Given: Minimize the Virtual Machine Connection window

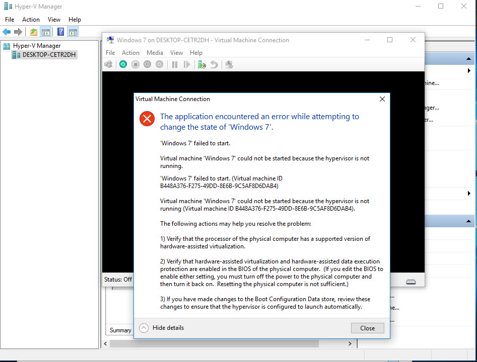Looking at the screenshot, I should point(367,40).
